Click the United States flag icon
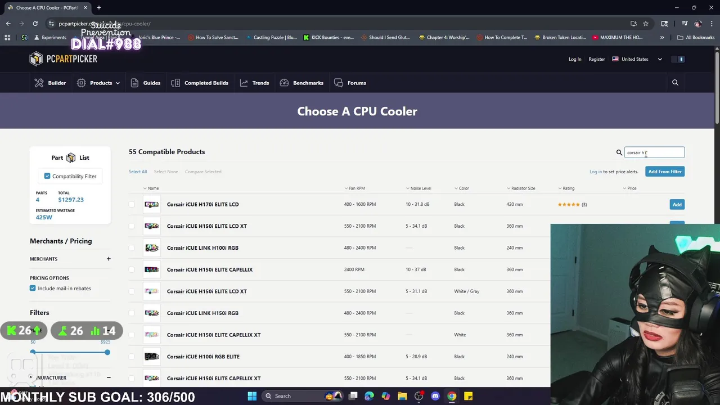This screenshot has width=720, height=405. [x=615, y=59]
